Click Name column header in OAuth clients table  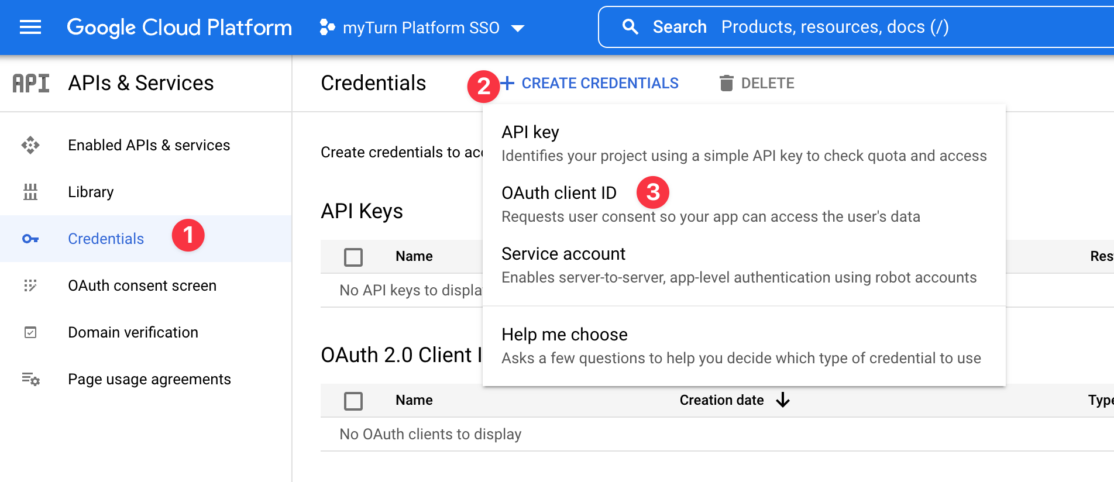414,400
